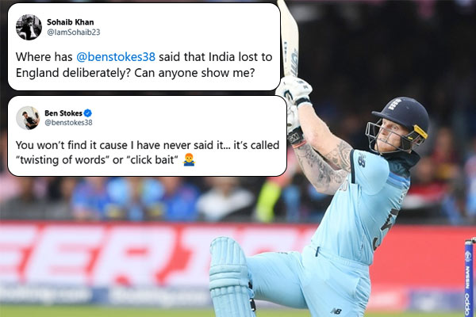Click the Ben Stokes display name
This screenshot has width=476, height=317.
63,113
